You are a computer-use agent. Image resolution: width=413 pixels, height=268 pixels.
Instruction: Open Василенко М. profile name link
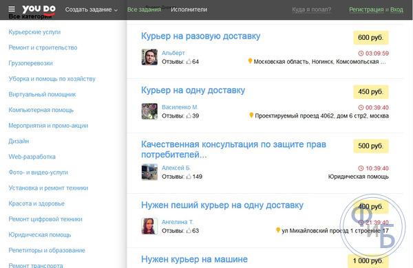coord(180,107)
